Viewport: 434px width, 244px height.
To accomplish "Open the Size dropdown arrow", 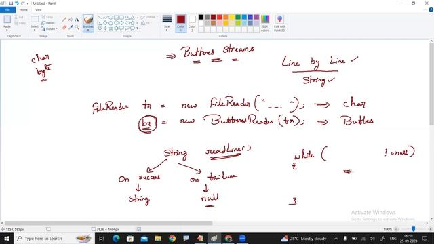I will tap(167, 30).
